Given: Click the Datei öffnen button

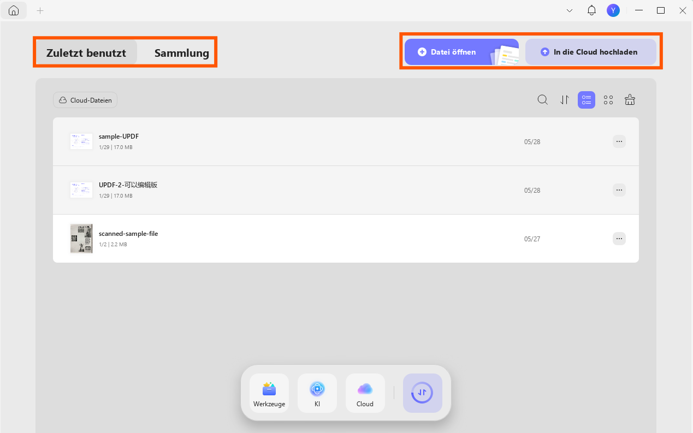Looking at the screenshot, I should pos(461,52).
